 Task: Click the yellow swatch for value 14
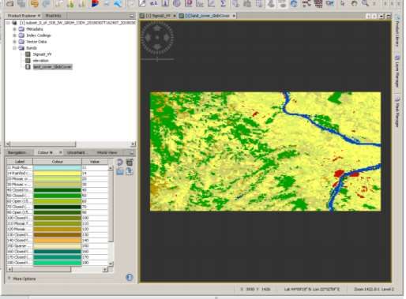(x=57, y=174)
